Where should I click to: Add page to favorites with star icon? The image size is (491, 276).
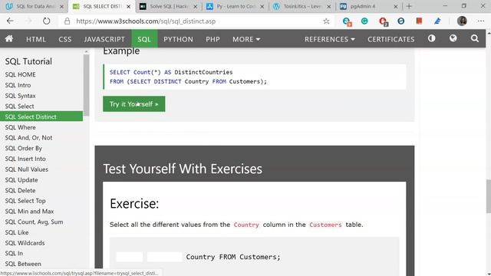(x=326, y=21)
